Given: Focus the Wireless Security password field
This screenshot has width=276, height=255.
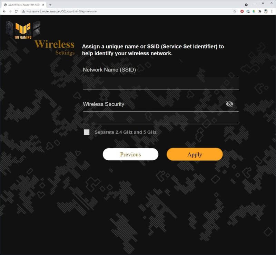Looking at the screenshot, I should point(161,118).
